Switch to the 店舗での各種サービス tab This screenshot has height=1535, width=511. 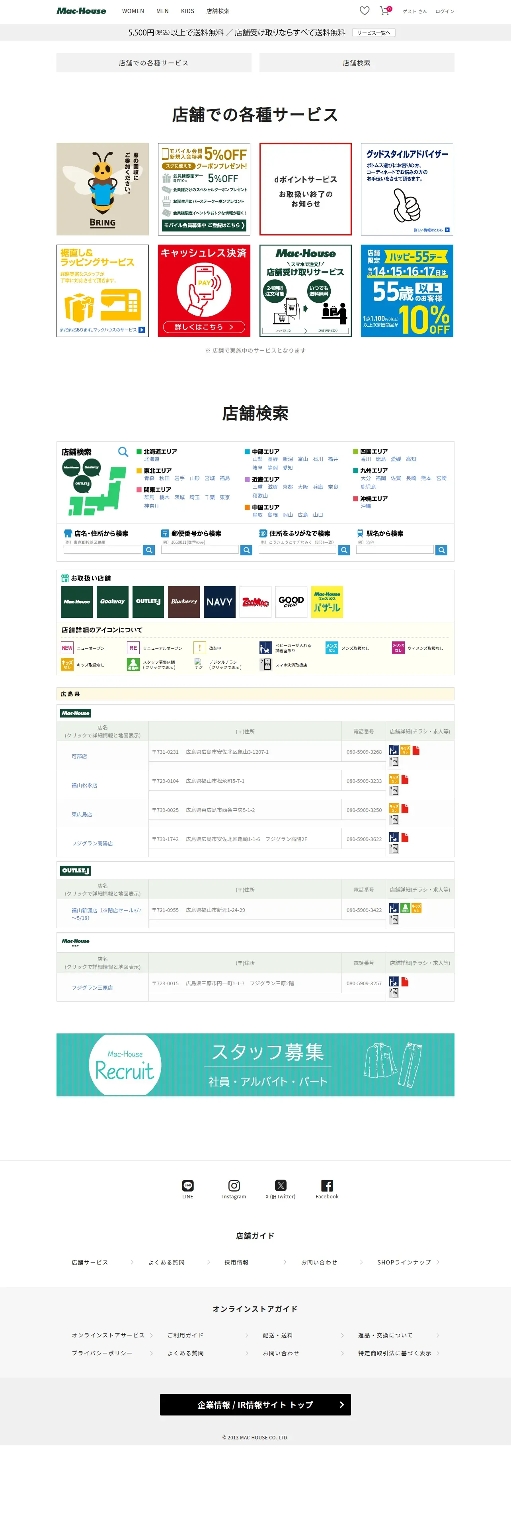point(154,63)
